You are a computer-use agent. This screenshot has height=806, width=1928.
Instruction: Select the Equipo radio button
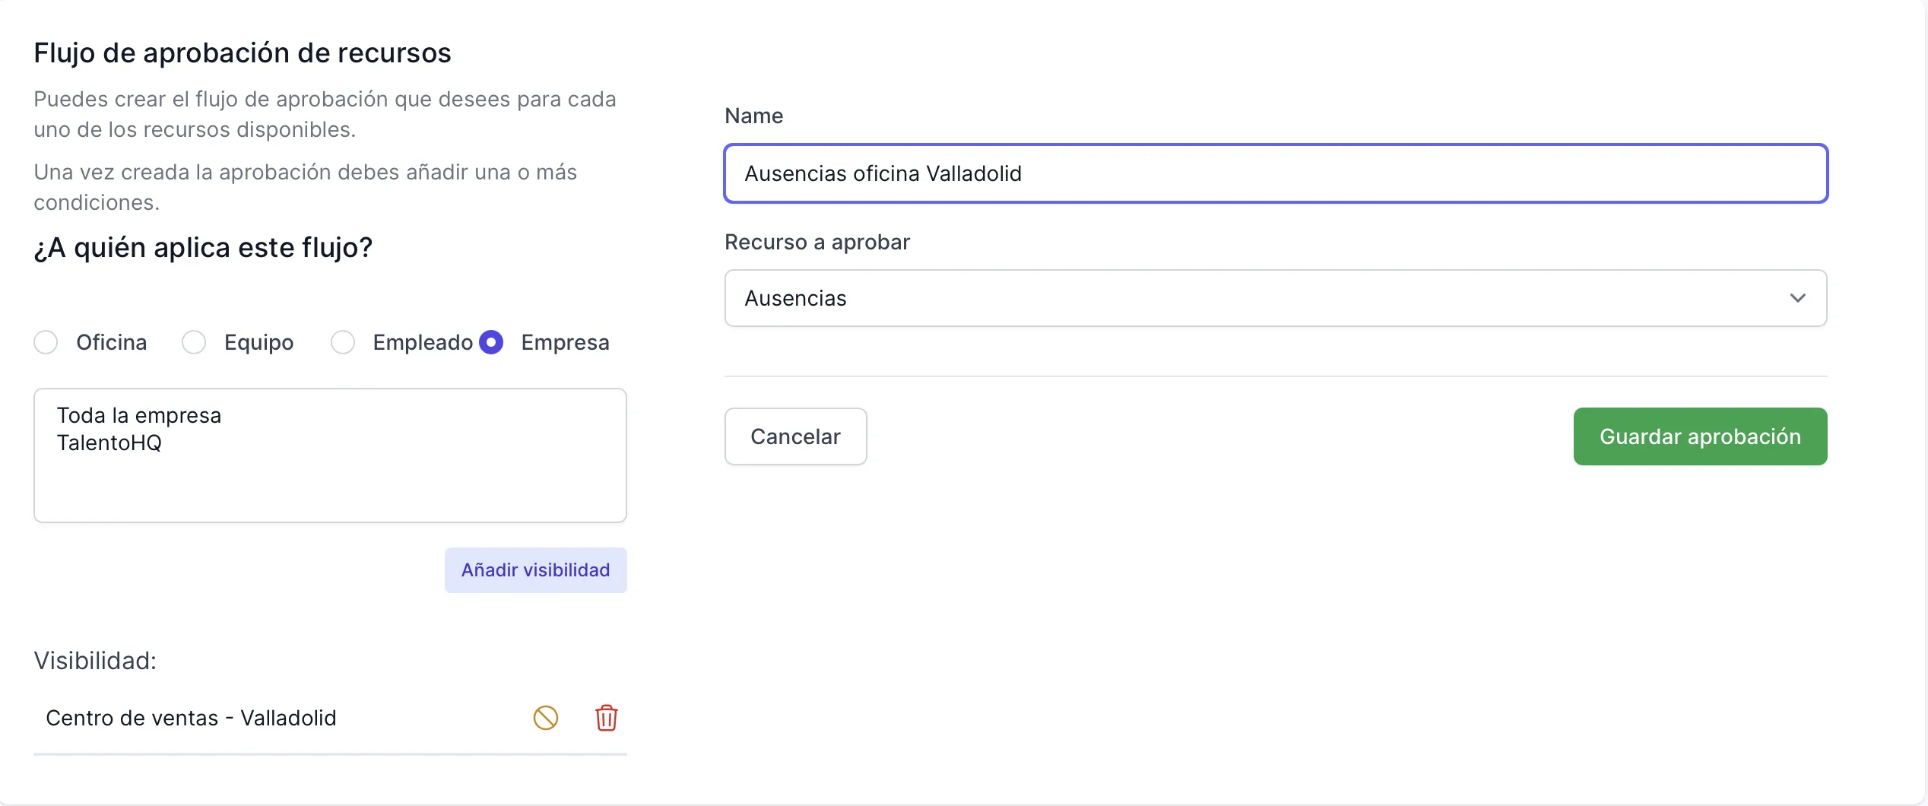193,342
